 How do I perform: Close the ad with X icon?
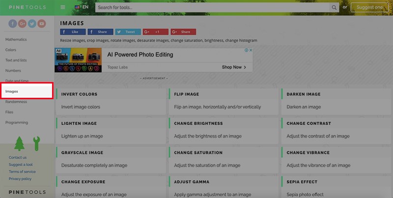click(251, 50)
